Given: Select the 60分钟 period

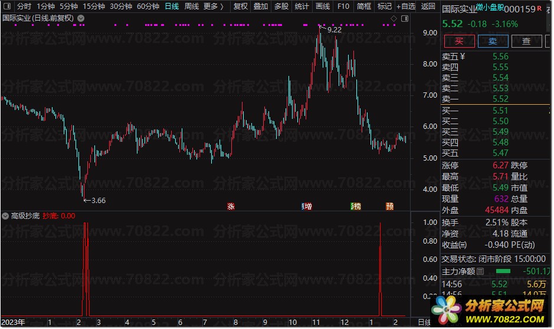Looking at the screenshot, I should (148, 6).
